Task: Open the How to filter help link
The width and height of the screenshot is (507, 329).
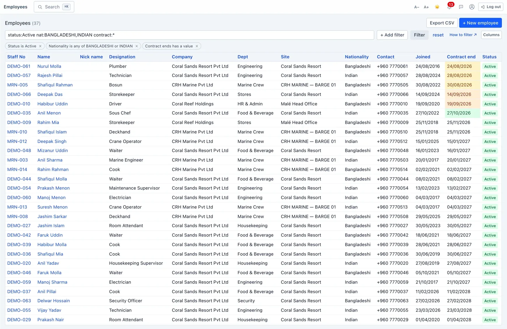Action: (463, 35)
